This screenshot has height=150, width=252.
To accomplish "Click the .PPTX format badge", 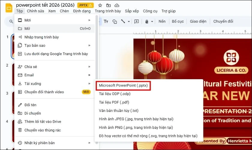I will point(85,5).
